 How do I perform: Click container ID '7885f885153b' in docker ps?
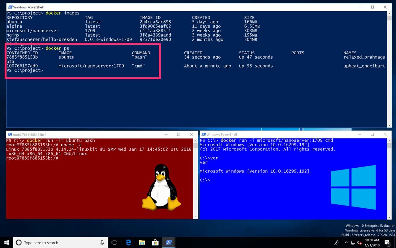click(x=22, y=57)
